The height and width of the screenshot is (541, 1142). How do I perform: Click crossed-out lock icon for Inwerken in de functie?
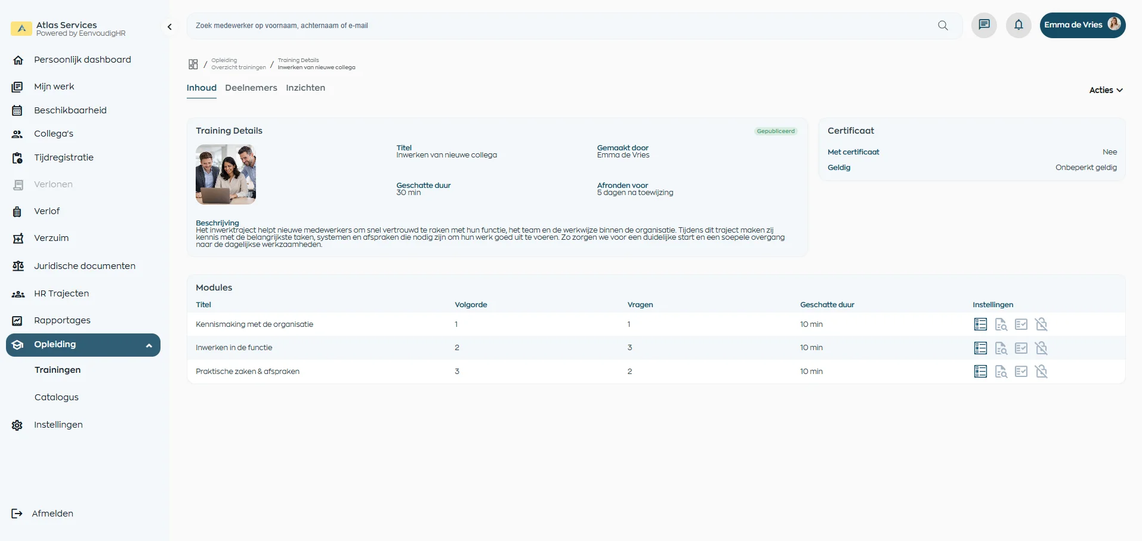tap(1041, 348)
